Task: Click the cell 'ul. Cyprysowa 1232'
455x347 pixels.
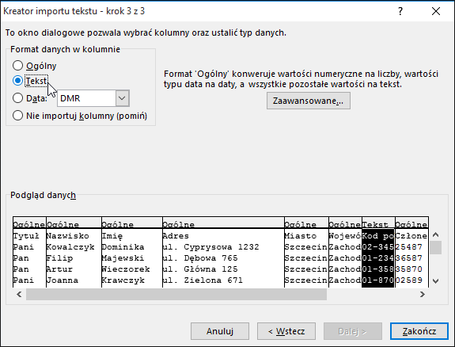Action: tap(210, 247)
